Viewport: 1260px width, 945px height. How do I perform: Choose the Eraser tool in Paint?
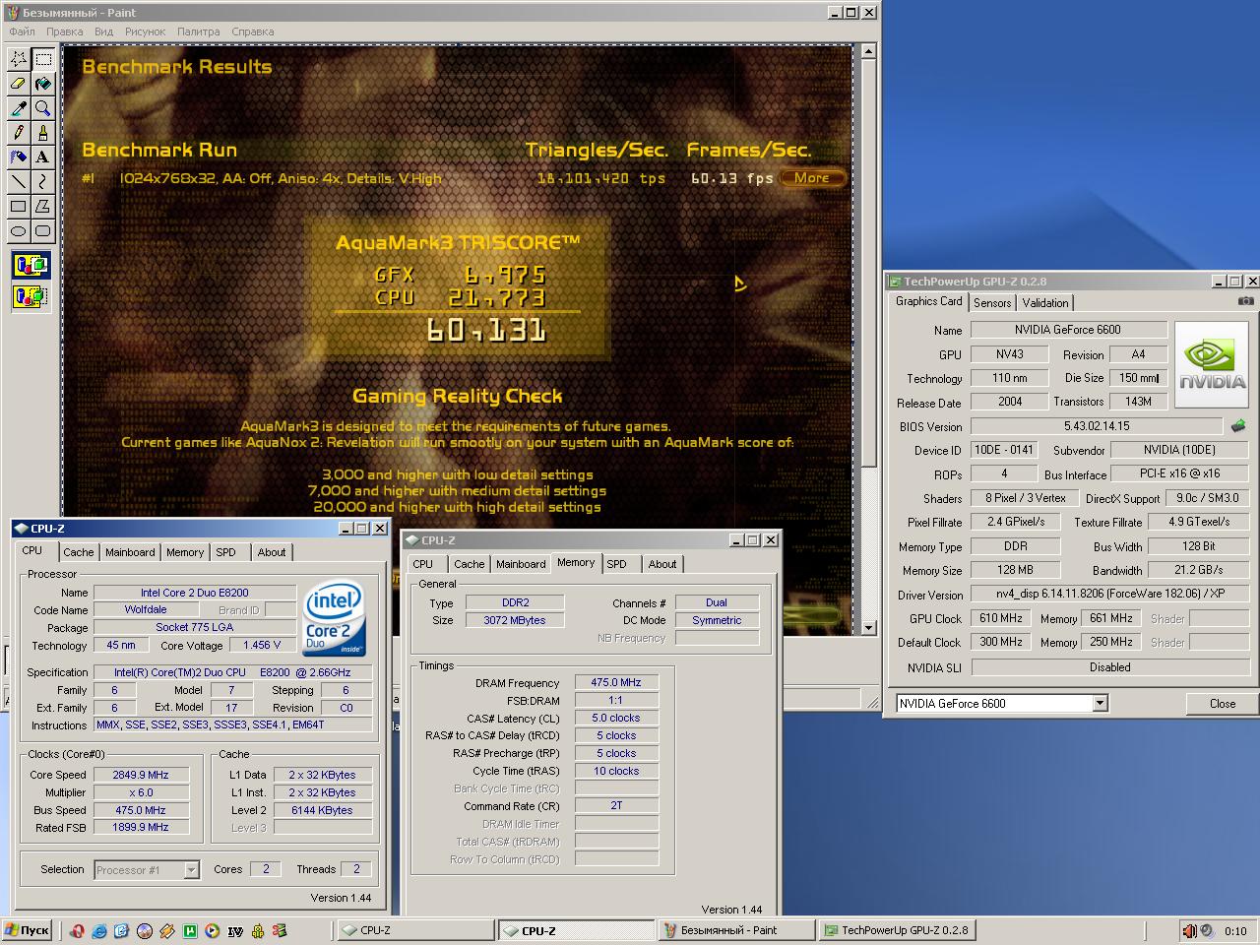click(x=19, y=84)
